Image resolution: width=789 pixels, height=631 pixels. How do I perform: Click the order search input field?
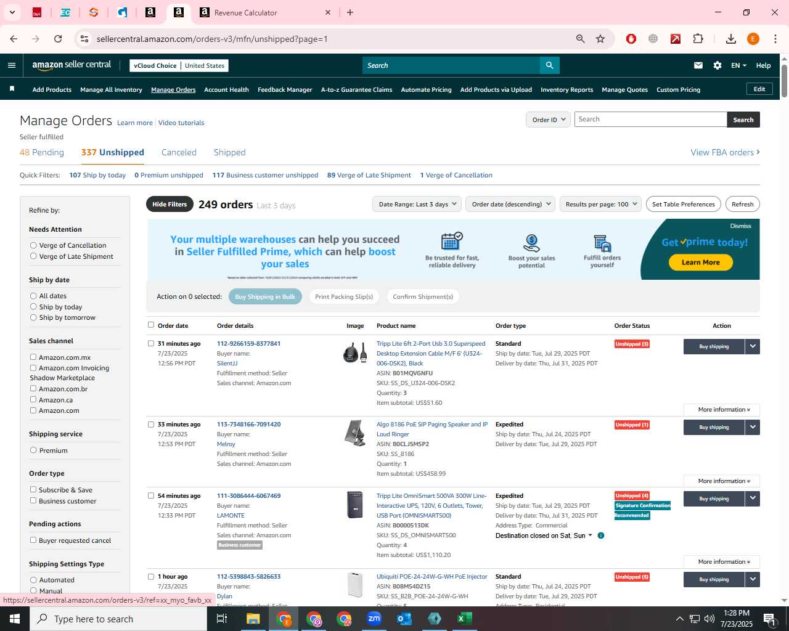650,120
